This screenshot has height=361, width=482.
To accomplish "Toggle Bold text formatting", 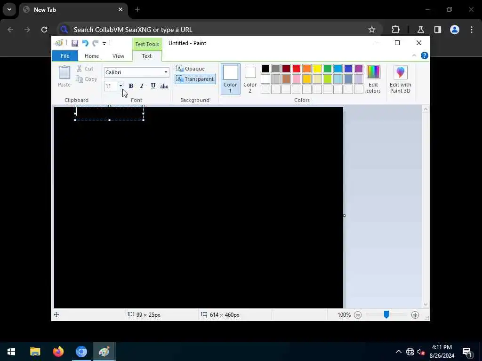I will tap(131, 86).
